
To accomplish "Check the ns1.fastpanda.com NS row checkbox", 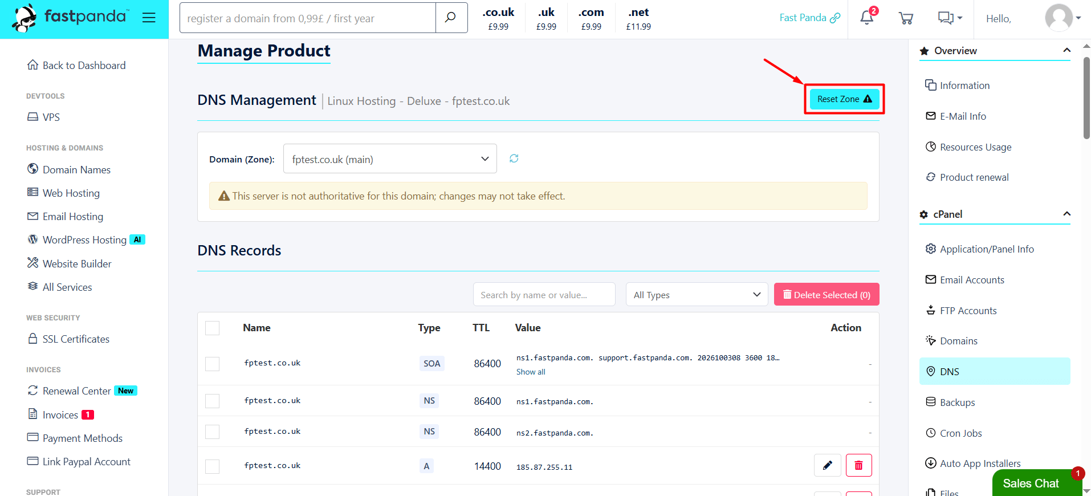I will click(x=212, y=401).
